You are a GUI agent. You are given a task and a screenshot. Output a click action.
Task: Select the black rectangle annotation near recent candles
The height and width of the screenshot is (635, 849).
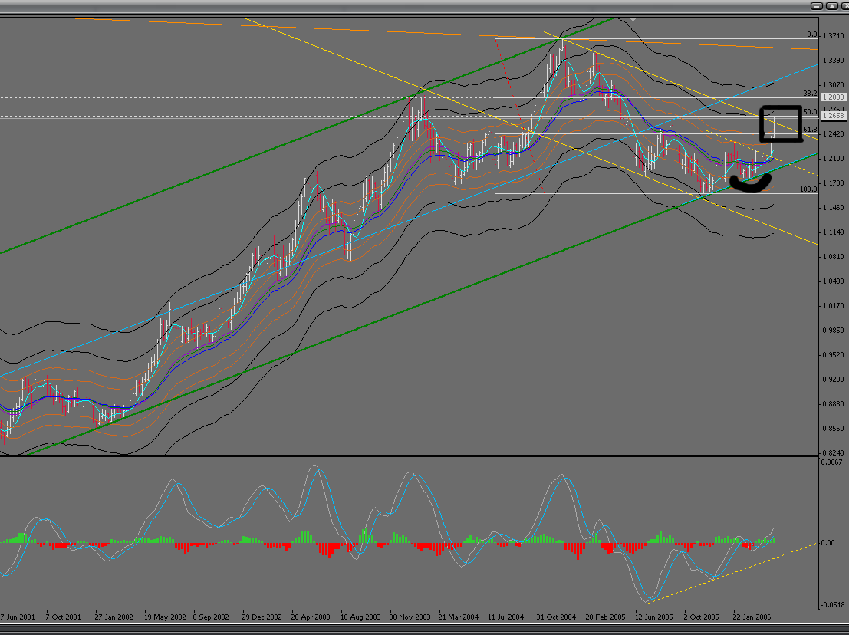pyautogui.click(x=780, y=124)
